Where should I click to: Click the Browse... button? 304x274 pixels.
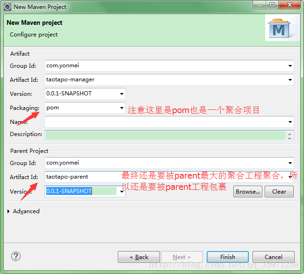[248, 191]
